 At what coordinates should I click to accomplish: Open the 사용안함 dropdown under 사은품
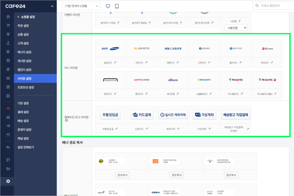click(236, 28)
